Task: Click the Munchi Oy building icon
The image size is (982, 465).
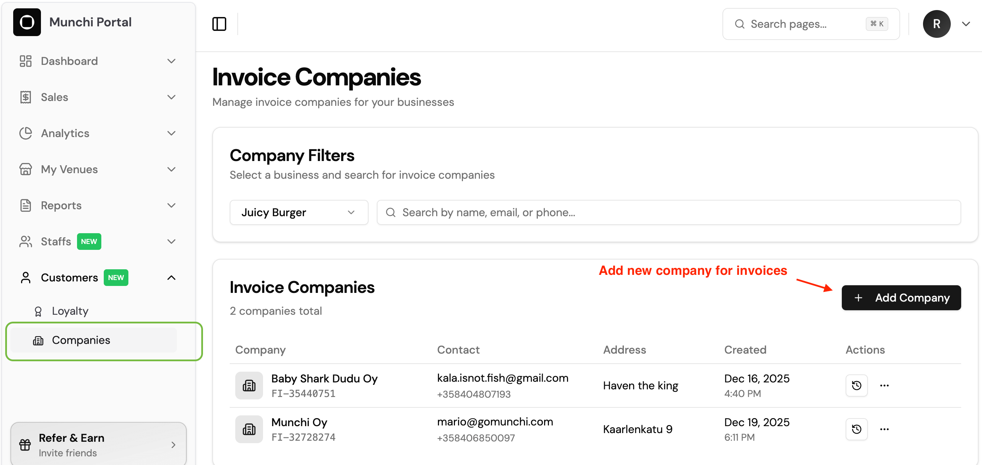Action: (249, 429)
